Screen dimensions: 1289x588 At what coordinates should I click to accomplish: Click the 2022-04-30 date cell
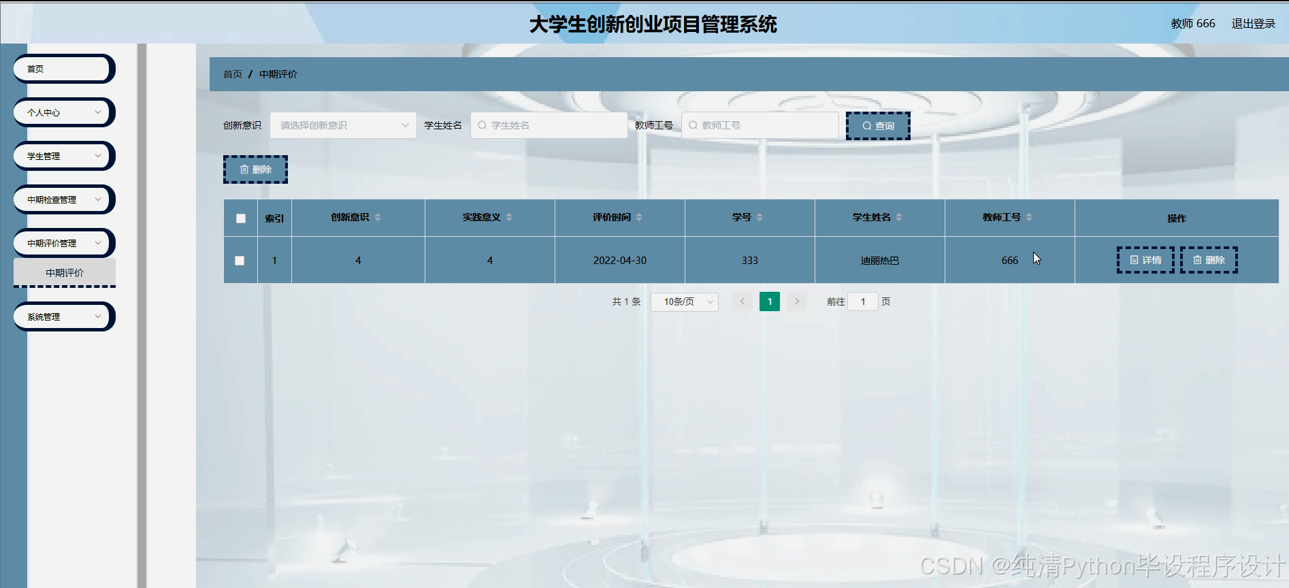coord(620,261)
